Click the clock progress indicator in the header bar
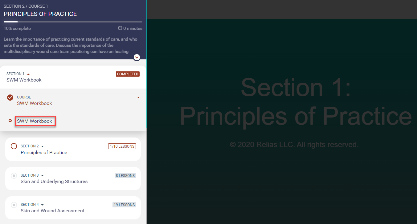 click(x=120, y=28)
